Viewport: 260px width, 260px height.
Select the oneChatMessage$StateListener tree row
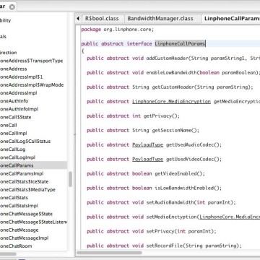click(x=33, y=222)
